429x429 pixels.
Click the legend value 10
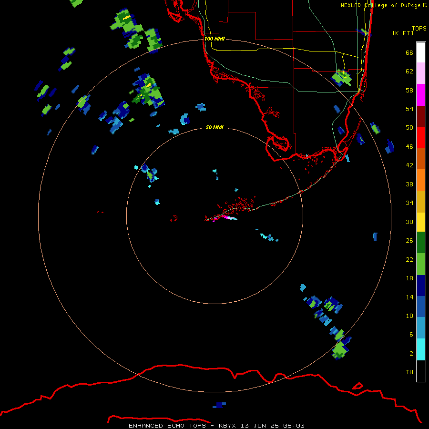pos(409,316)
